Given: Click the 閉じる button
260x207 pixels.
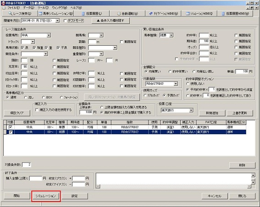Looking at the screenshot, I should (242, 196).
